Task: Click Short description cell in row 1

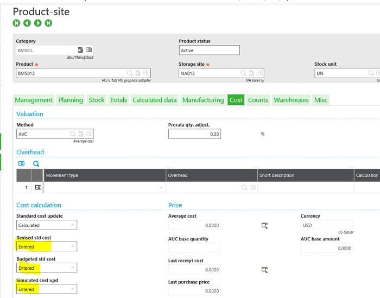Action: (x=306, y=187)
